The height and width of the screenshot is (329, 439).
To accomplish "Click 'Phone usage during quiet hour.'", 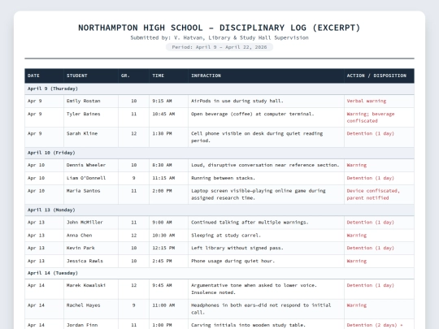I will point(233,261).
